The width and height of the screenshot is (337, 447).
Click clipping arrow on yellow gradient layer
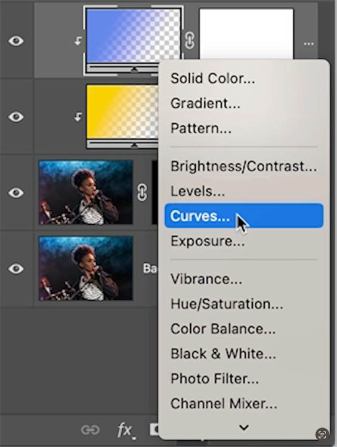[78, 117]
